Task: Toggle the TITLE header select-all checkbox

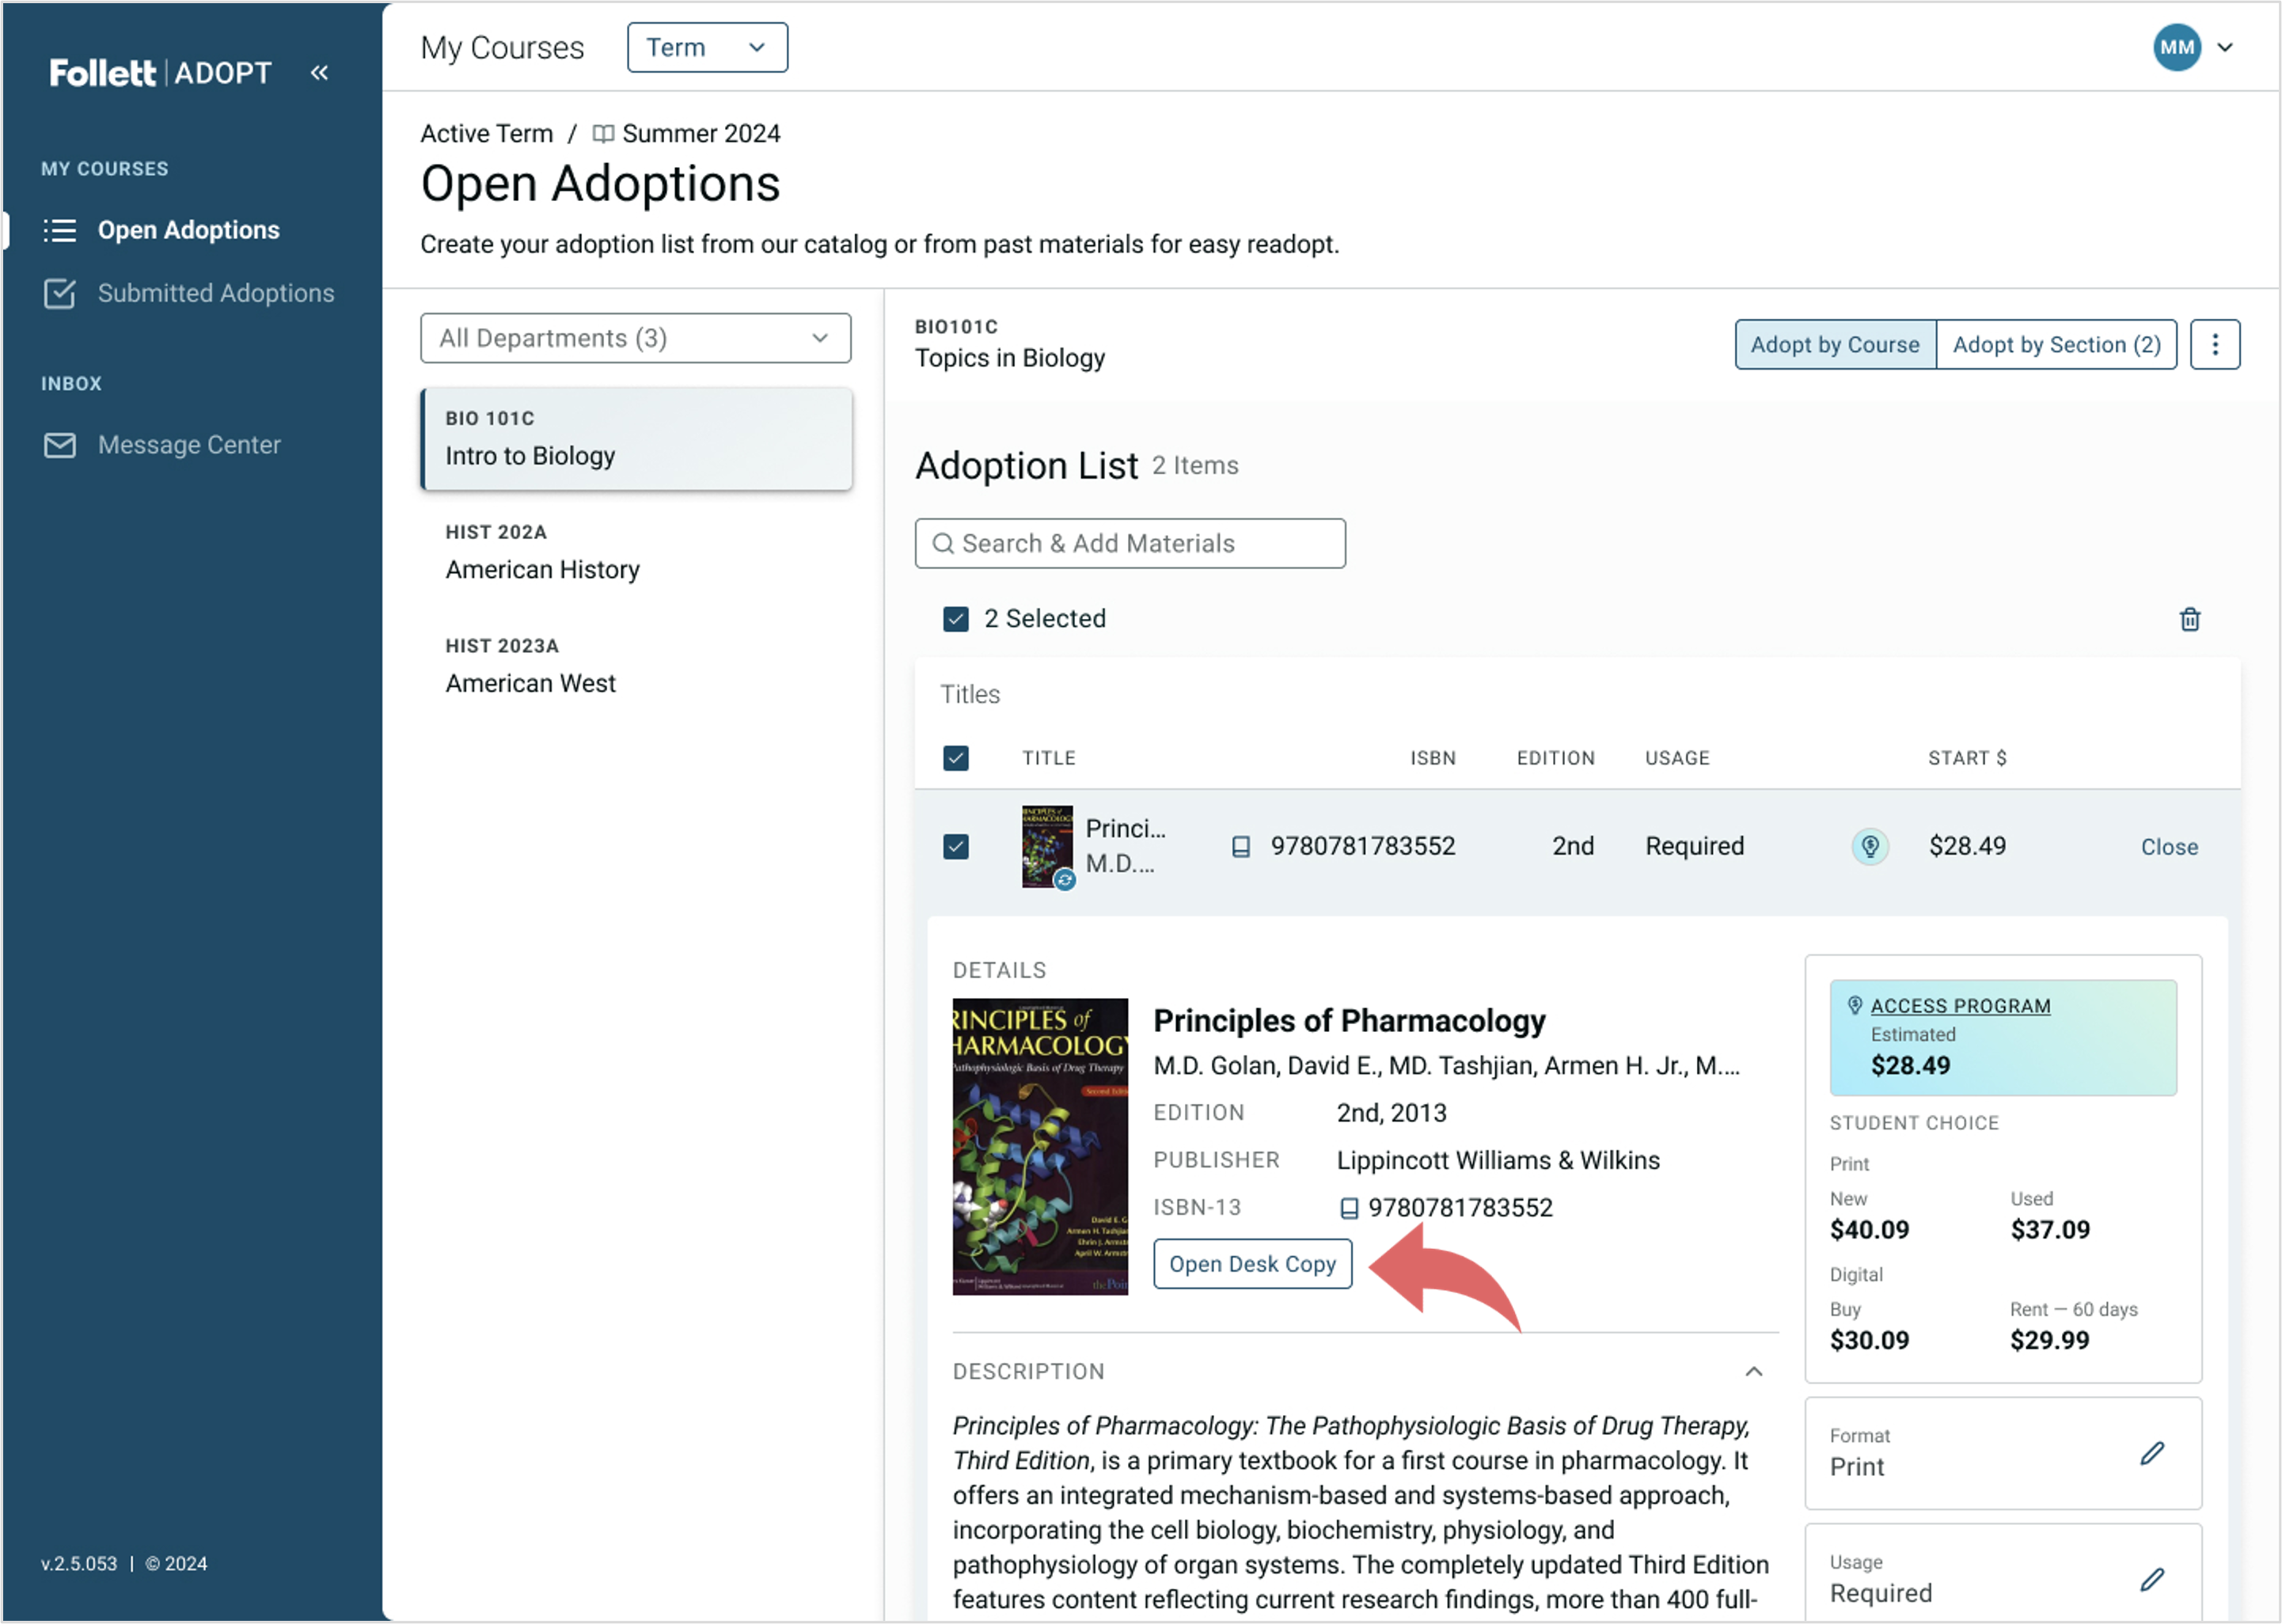Action: pyautogui.click(x=955, y=758)
